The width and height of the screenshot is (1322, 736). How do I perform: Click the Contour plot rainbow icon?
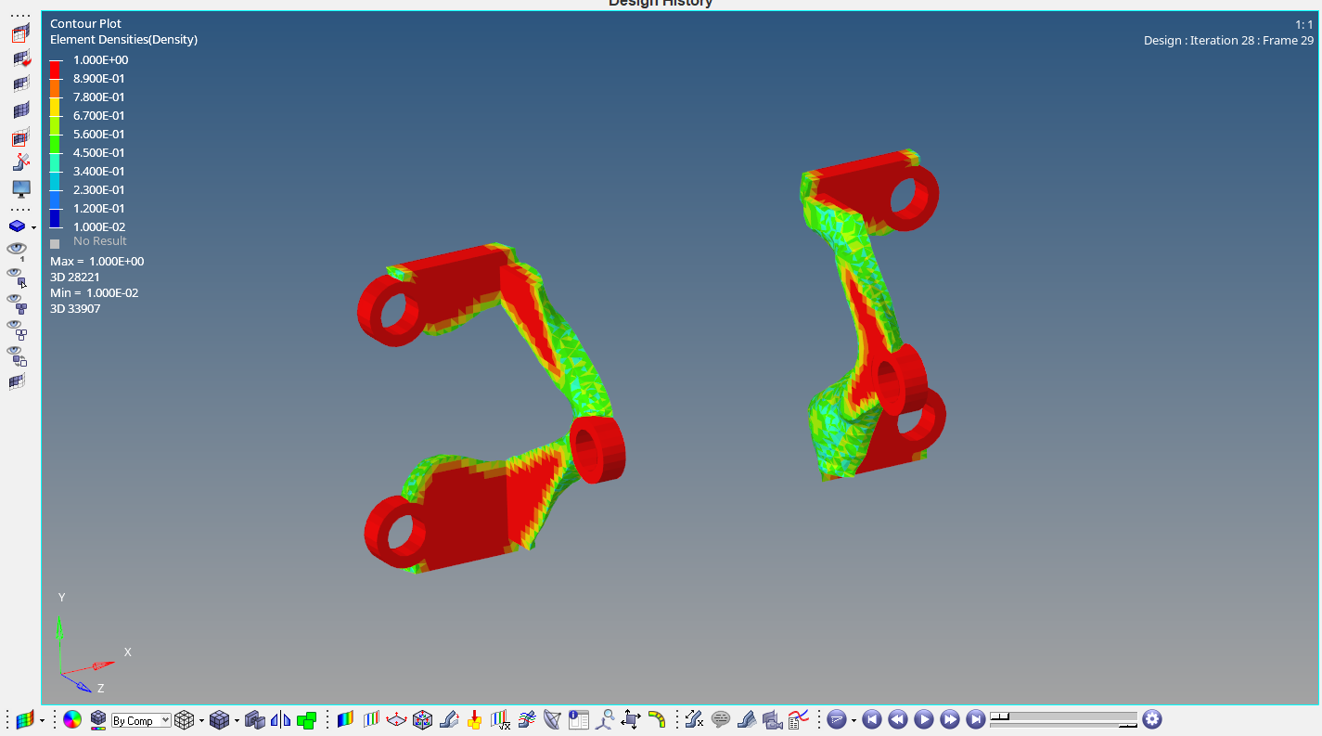[345, 719]
